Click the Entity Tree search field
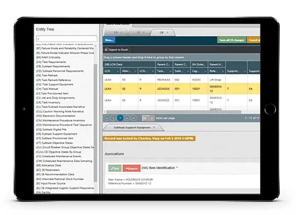The image size is (299, 215). [x=67, y=39]
